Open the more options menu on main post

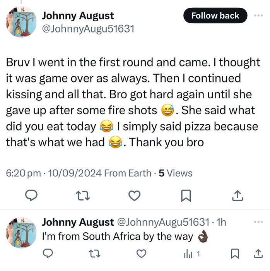tap(258, 15)
